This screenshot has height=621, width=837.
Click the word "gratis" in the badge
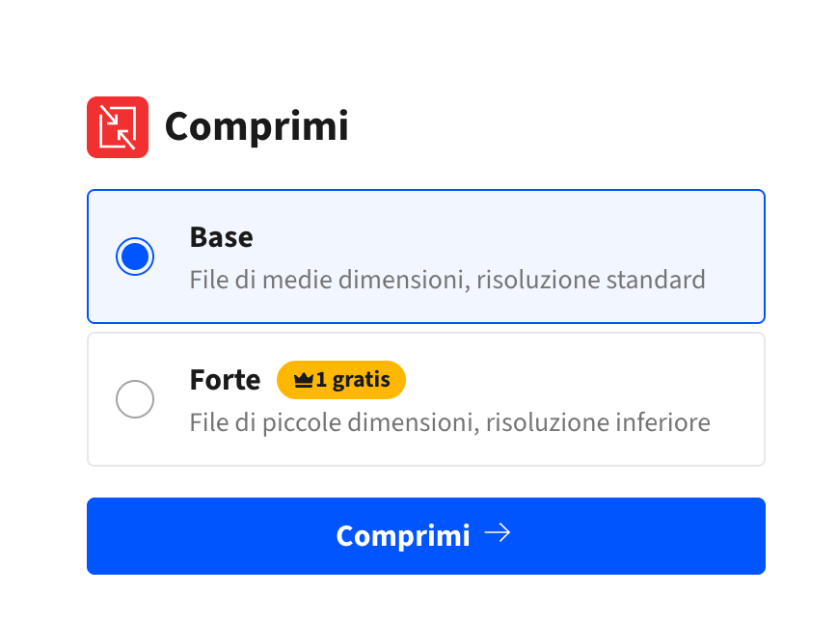[x=361, y=380]
